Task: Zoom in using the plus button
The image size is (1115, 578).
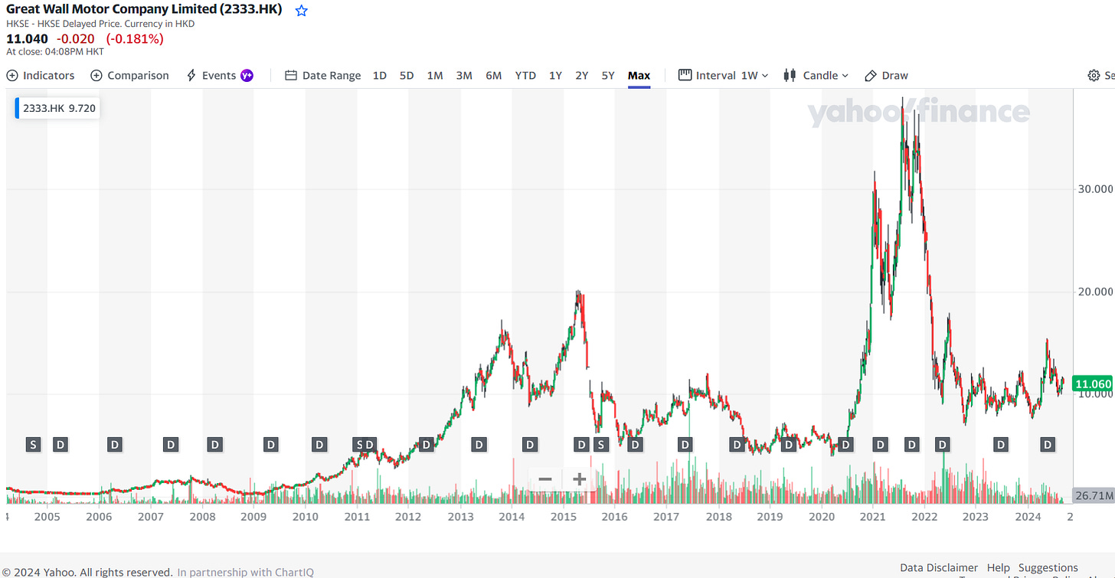Action: click(x=578, y=478)
